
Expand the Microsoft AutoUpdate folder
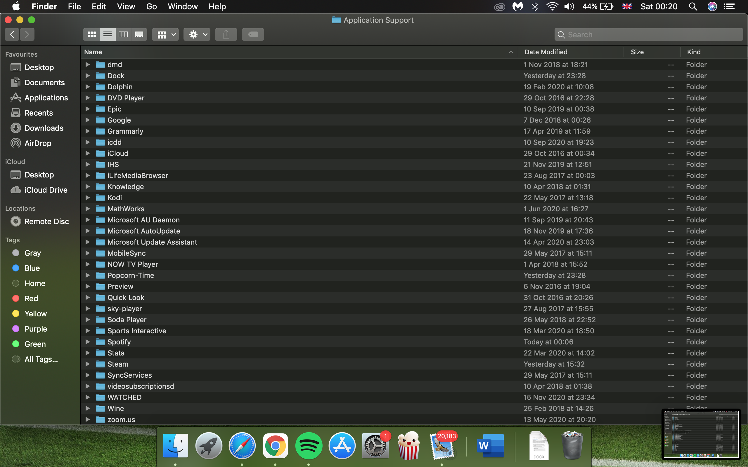(87, 231)
